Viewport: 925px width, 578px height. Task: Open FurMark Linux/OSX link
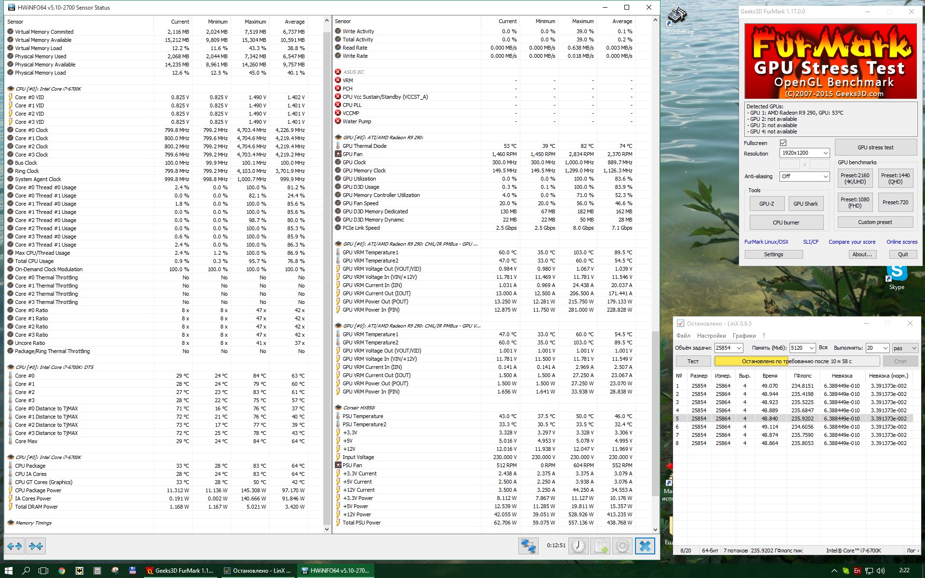click(766, 242)
